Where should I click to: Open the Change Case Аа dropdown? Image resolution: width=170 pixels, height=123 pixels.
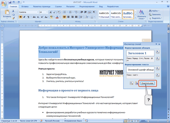pyautogui.click(x=47, y=17)
